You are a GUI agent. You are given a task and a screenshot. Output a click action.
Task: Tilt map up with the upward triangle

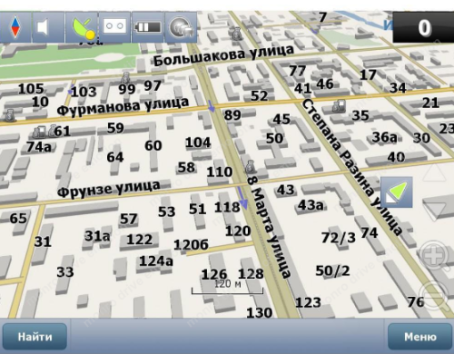click(434, 172)
